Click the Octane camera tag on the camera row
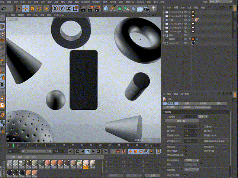The width and height of the screenshot is (238, 178). [193, 39]
